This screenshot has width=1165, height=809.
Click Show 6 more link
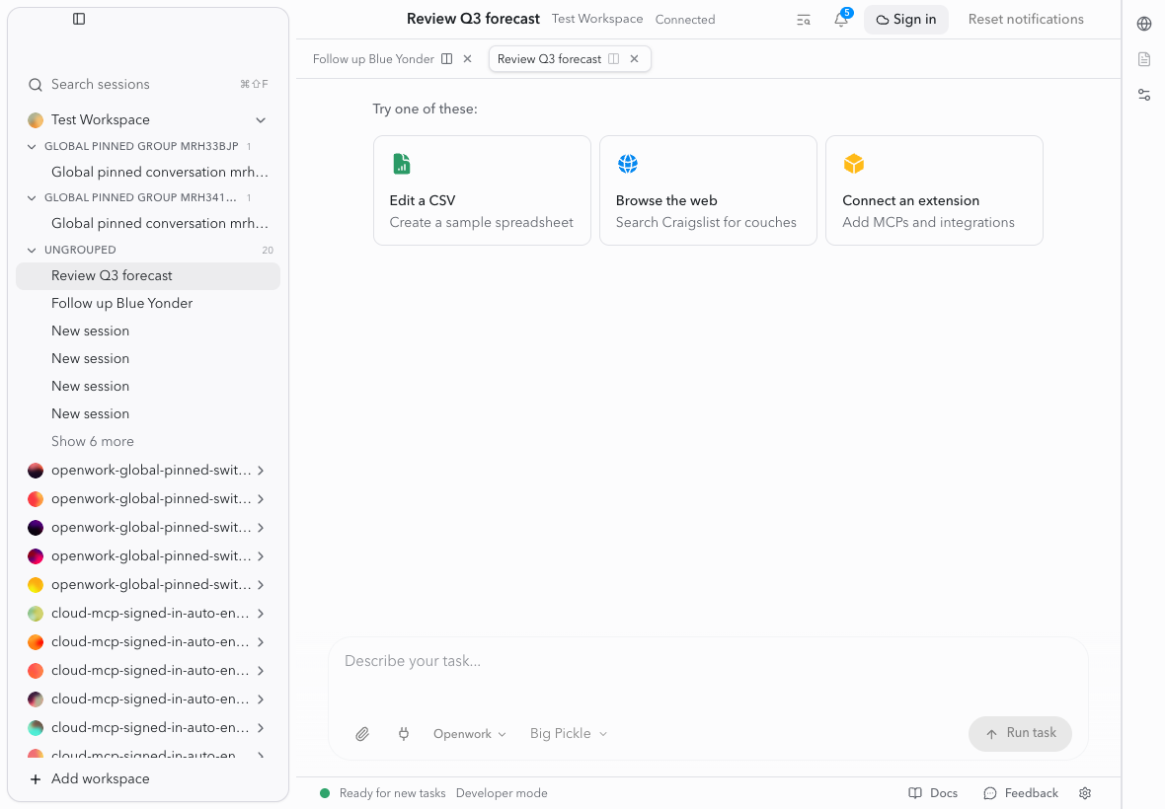point(93,442)
